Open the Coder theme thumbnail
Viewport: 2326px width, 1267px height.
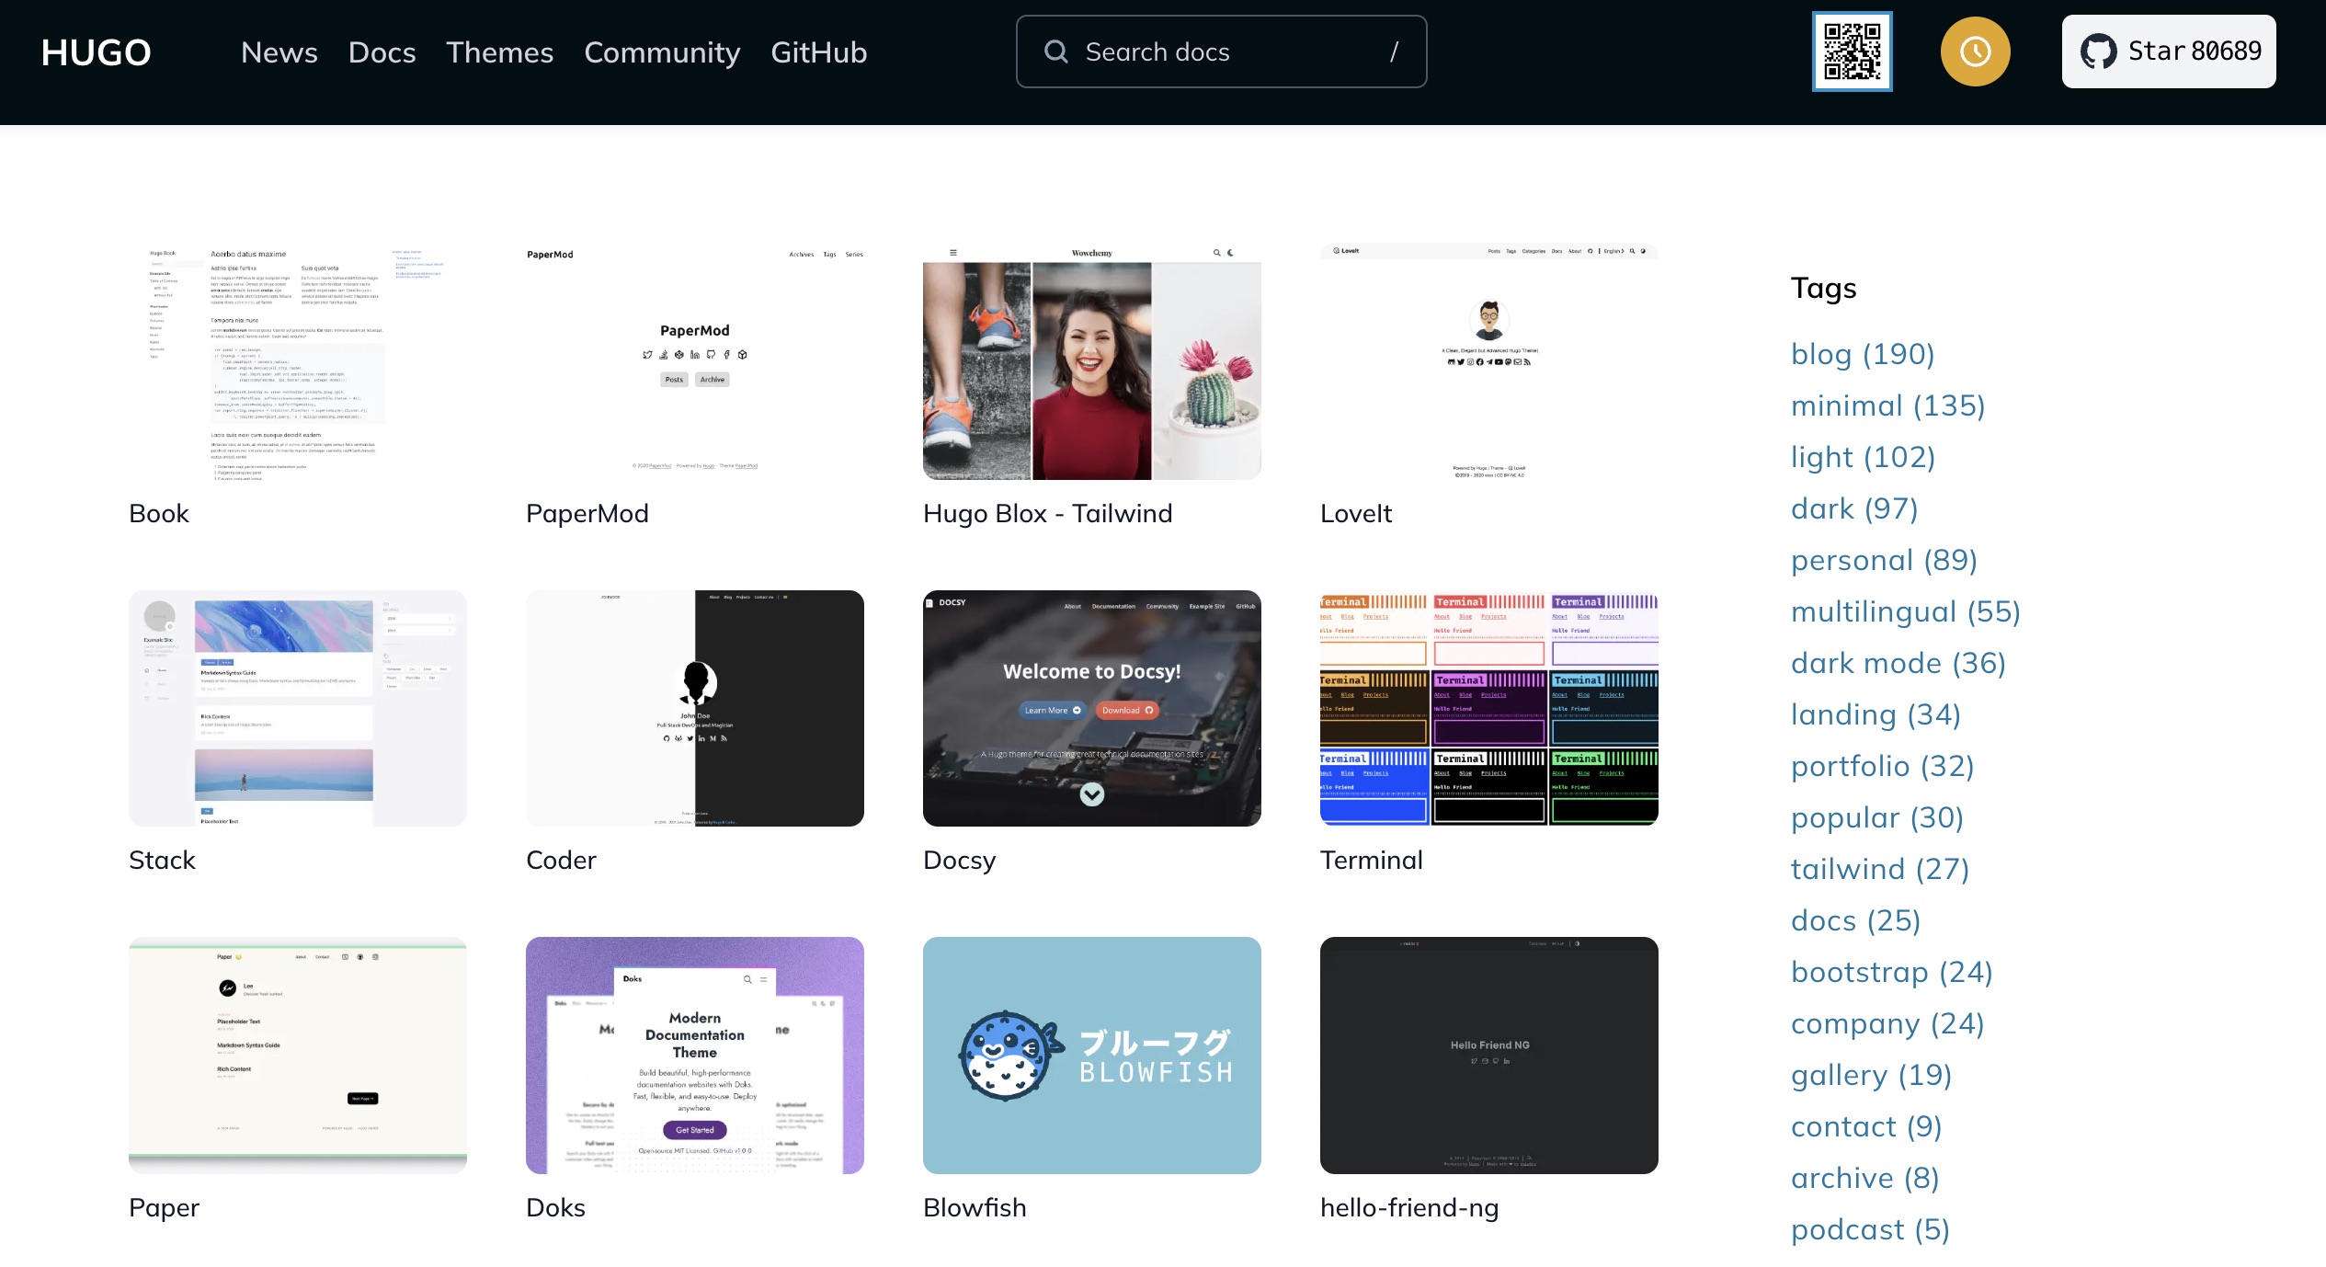695,708
